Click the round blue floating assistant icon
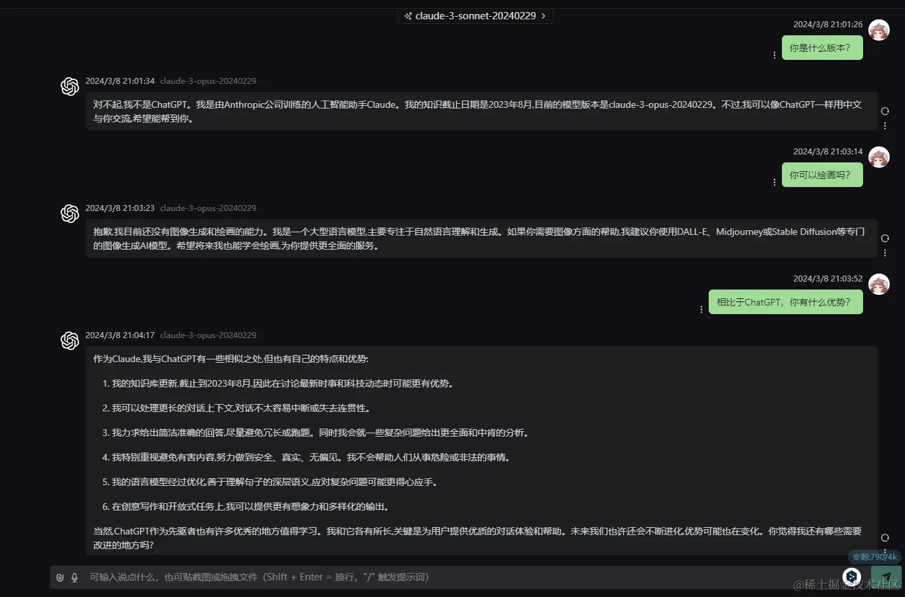Viewport: 905px width, 597px height. point(852,576)
